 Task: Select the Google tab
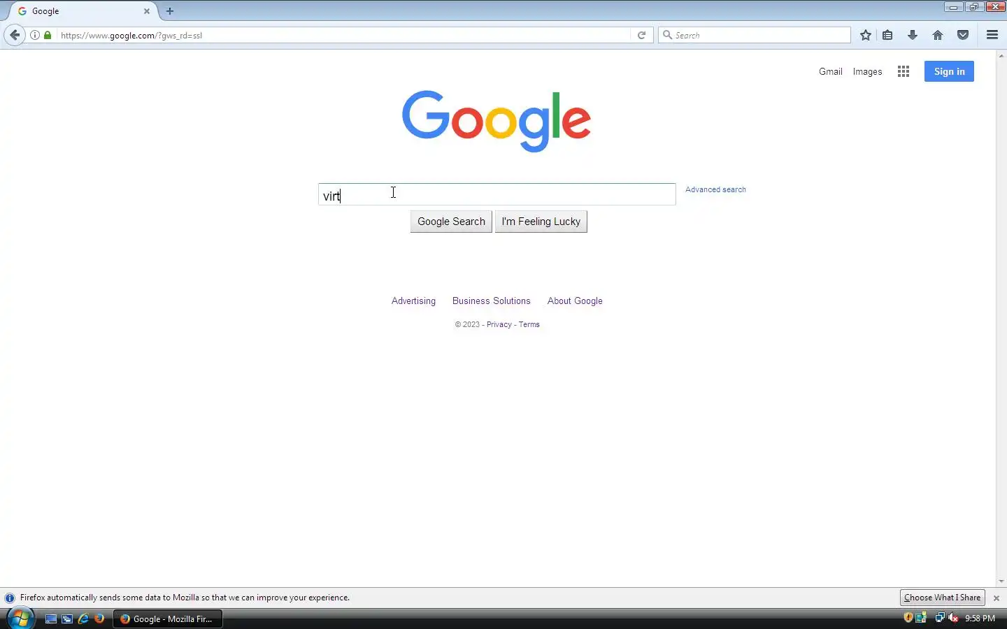[x=83, y=11]
